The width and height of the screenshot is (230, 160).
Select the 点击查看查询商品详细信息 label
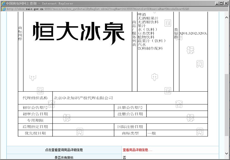coord(64,150)
